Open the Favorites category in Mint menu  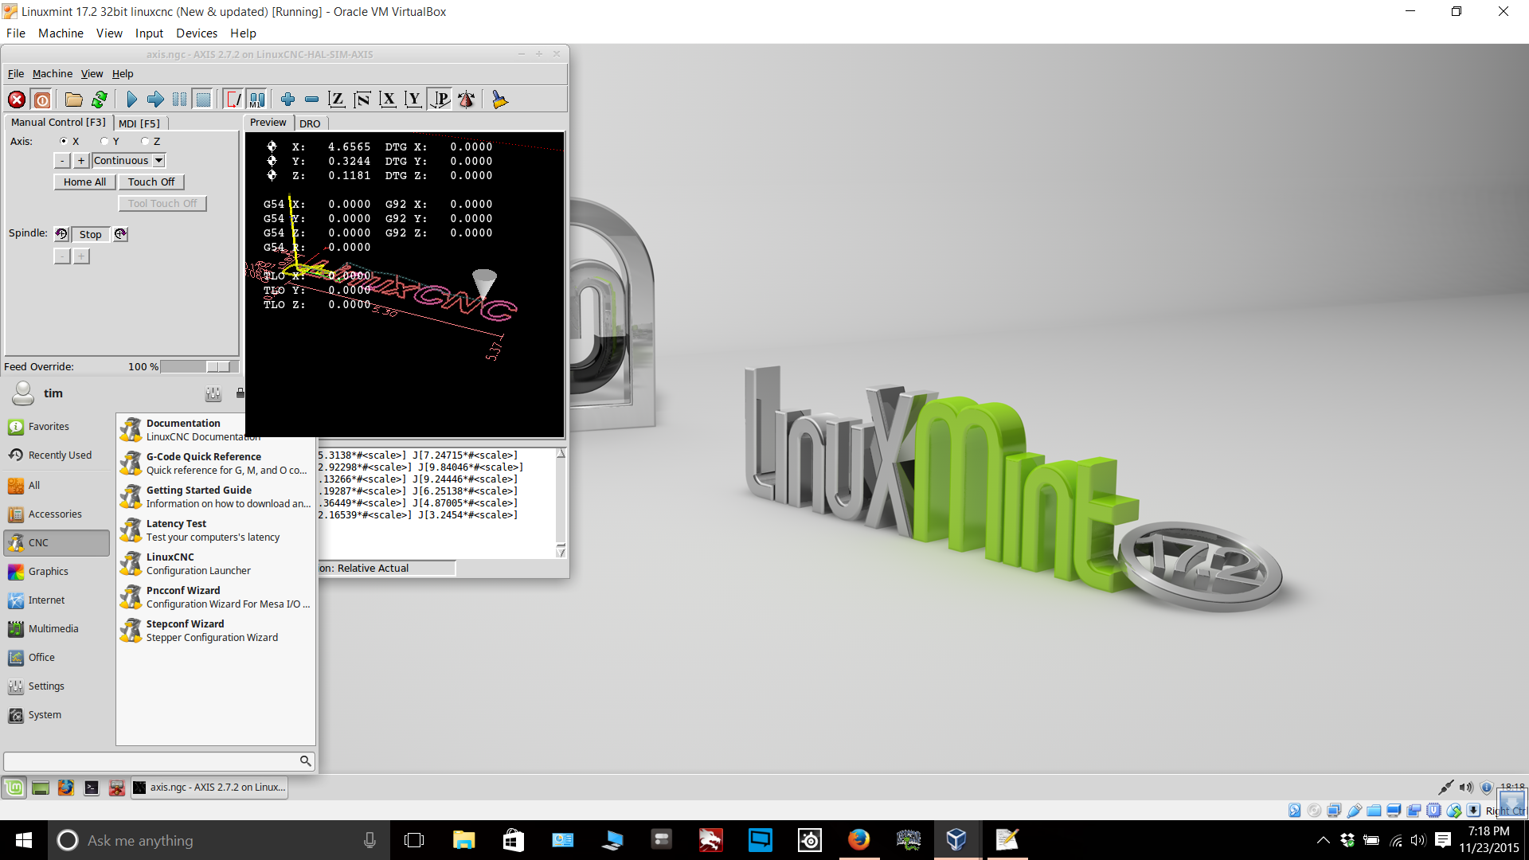tap(57, 427)
